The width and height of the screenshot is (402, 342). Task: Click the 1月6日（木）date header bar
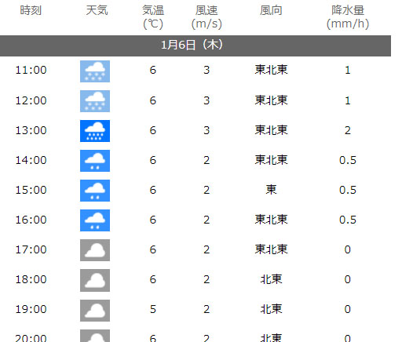[196, 45]
